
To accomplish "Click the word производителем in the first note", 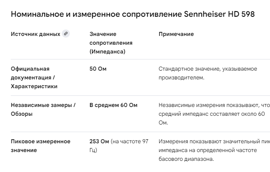I will click(x=181, y=77).
